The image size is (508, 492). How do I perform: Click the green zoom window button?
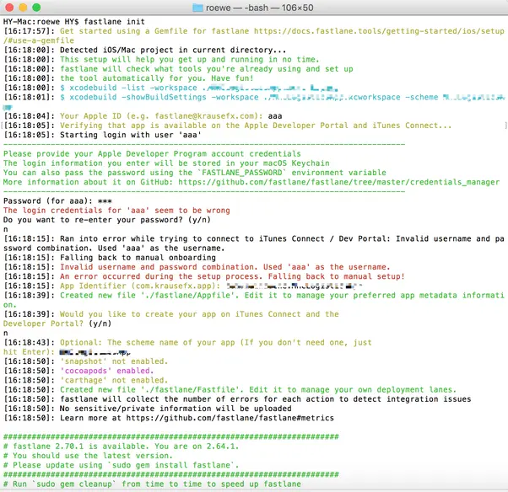36,8
